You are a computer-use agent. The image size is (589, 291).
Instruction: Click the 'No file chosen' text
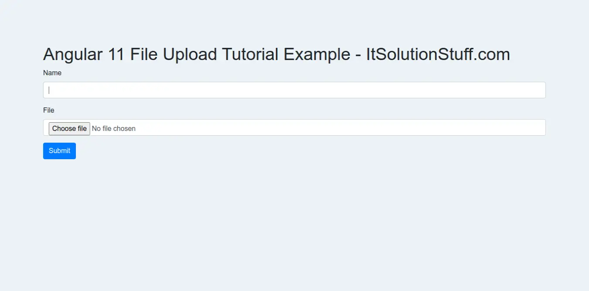tap(114, 128)
